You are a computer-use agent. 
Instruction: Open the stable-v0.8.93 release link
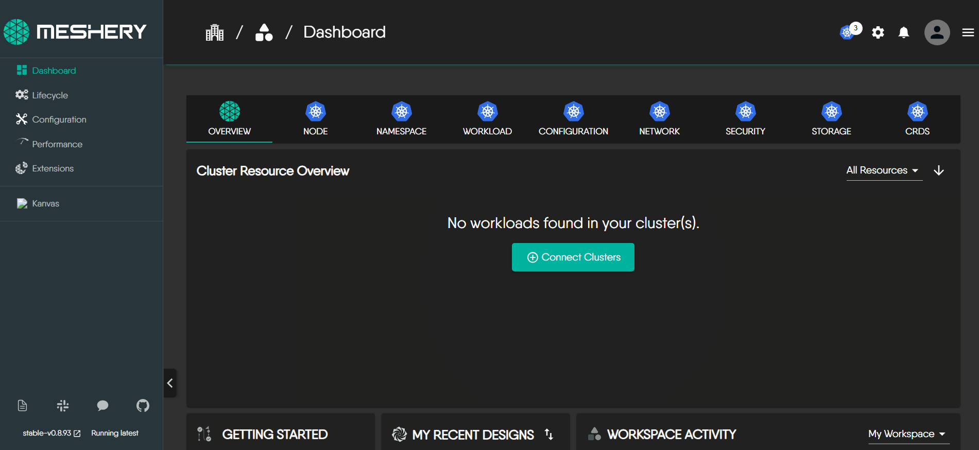[51, 433]
